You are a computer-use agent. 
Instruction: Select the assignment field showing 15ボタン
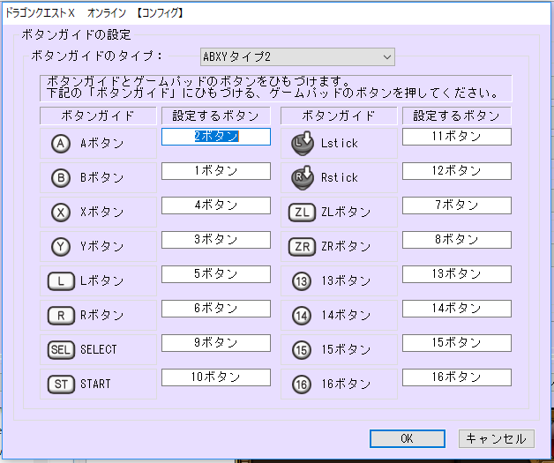pyautogui.click(x=457, y=343)
